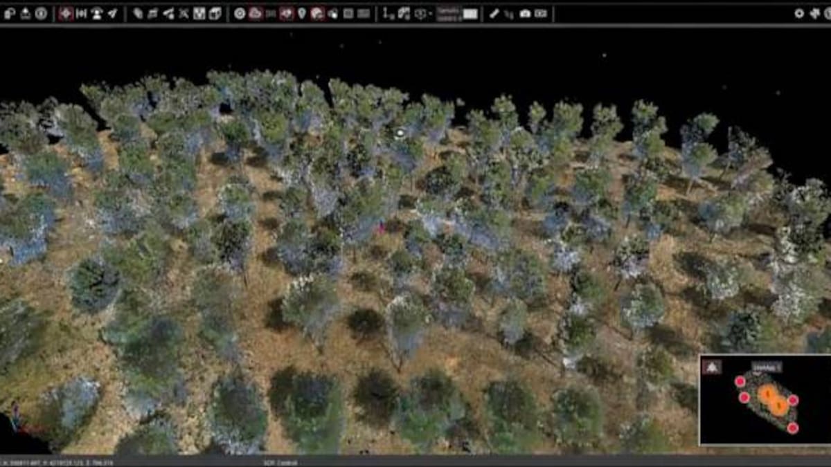The width and height of the screenshot is (831, 467).
Task: Click the orange area in overview minimap
Action: [x=772, y=401]
